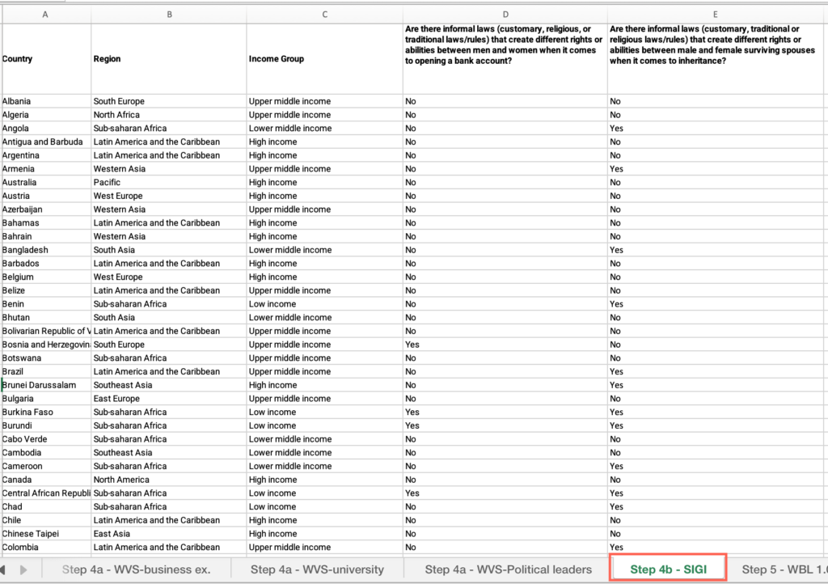The width and height of the screenshot is (828, 584).
Task: Select the Austria country cell
Action: (46, 196)
